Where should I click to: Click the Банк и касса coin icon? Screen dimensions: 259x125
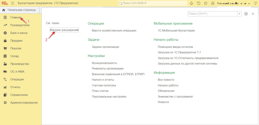(5, 33)
